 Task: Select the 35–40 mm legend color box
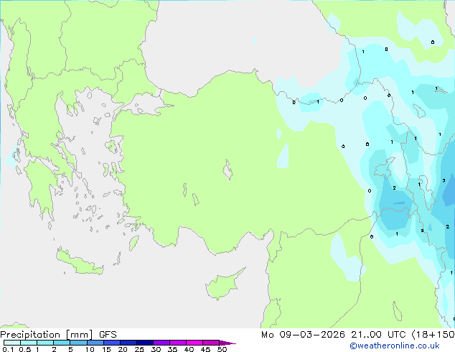tap(177, 343)
